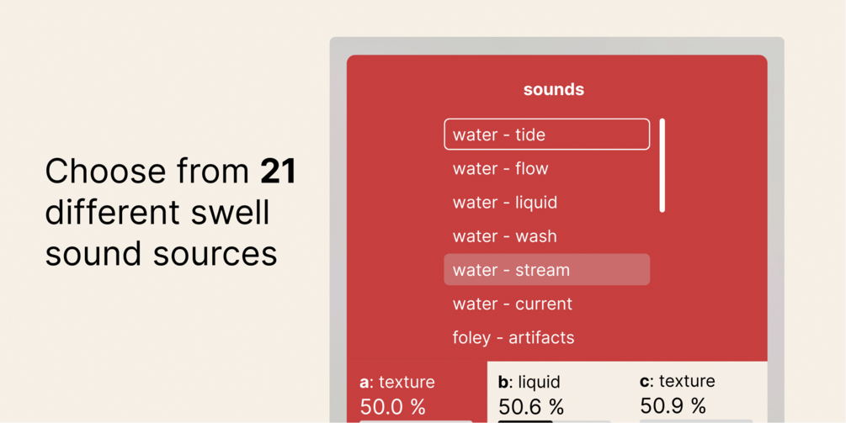The image size is (846, 423).
Task: Click the white sounds list scrollbar
Action: point(662,166)
